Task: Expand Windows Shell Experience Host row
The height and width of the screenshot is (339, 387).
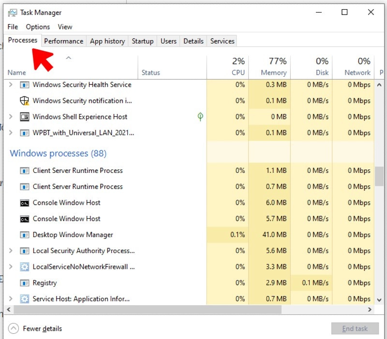Action: pos(11,117)
